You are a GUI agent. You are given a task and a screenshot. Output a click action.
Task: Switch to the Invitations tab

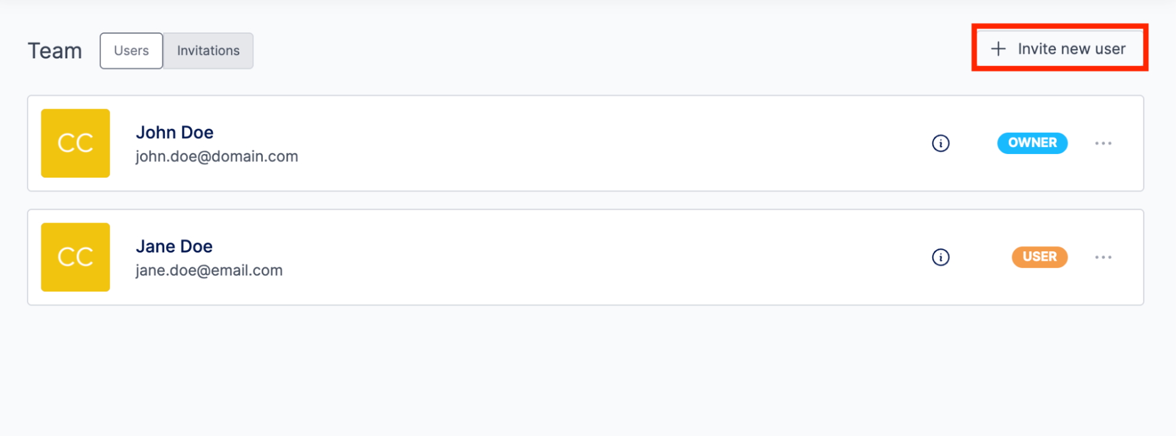click(x=208, y=51)
